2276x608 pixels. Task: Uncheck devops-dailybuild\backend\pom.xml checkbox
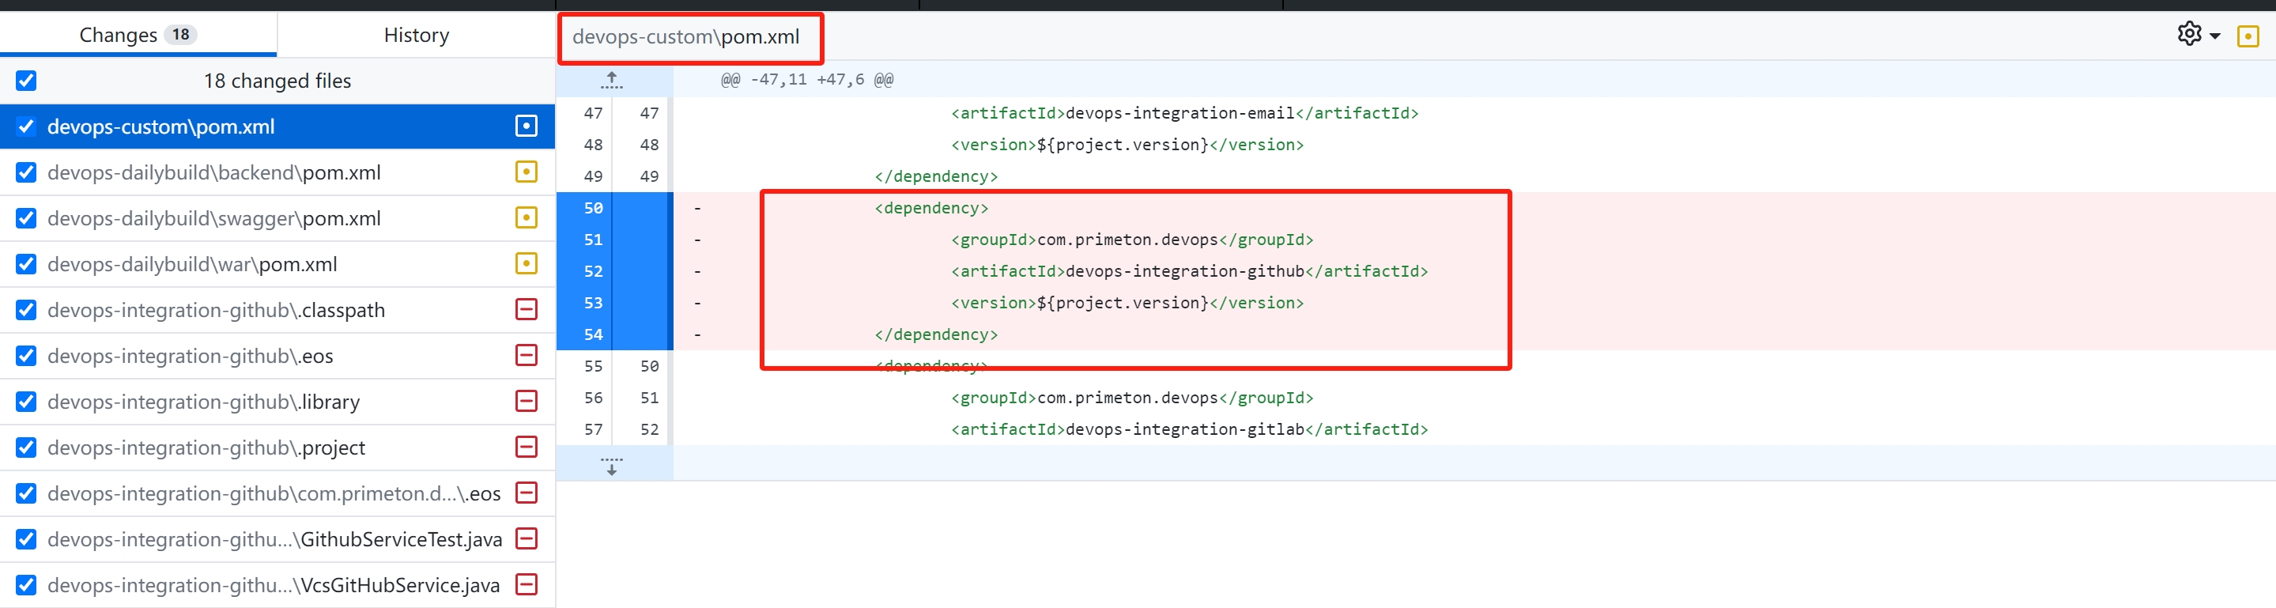(27, 172)
